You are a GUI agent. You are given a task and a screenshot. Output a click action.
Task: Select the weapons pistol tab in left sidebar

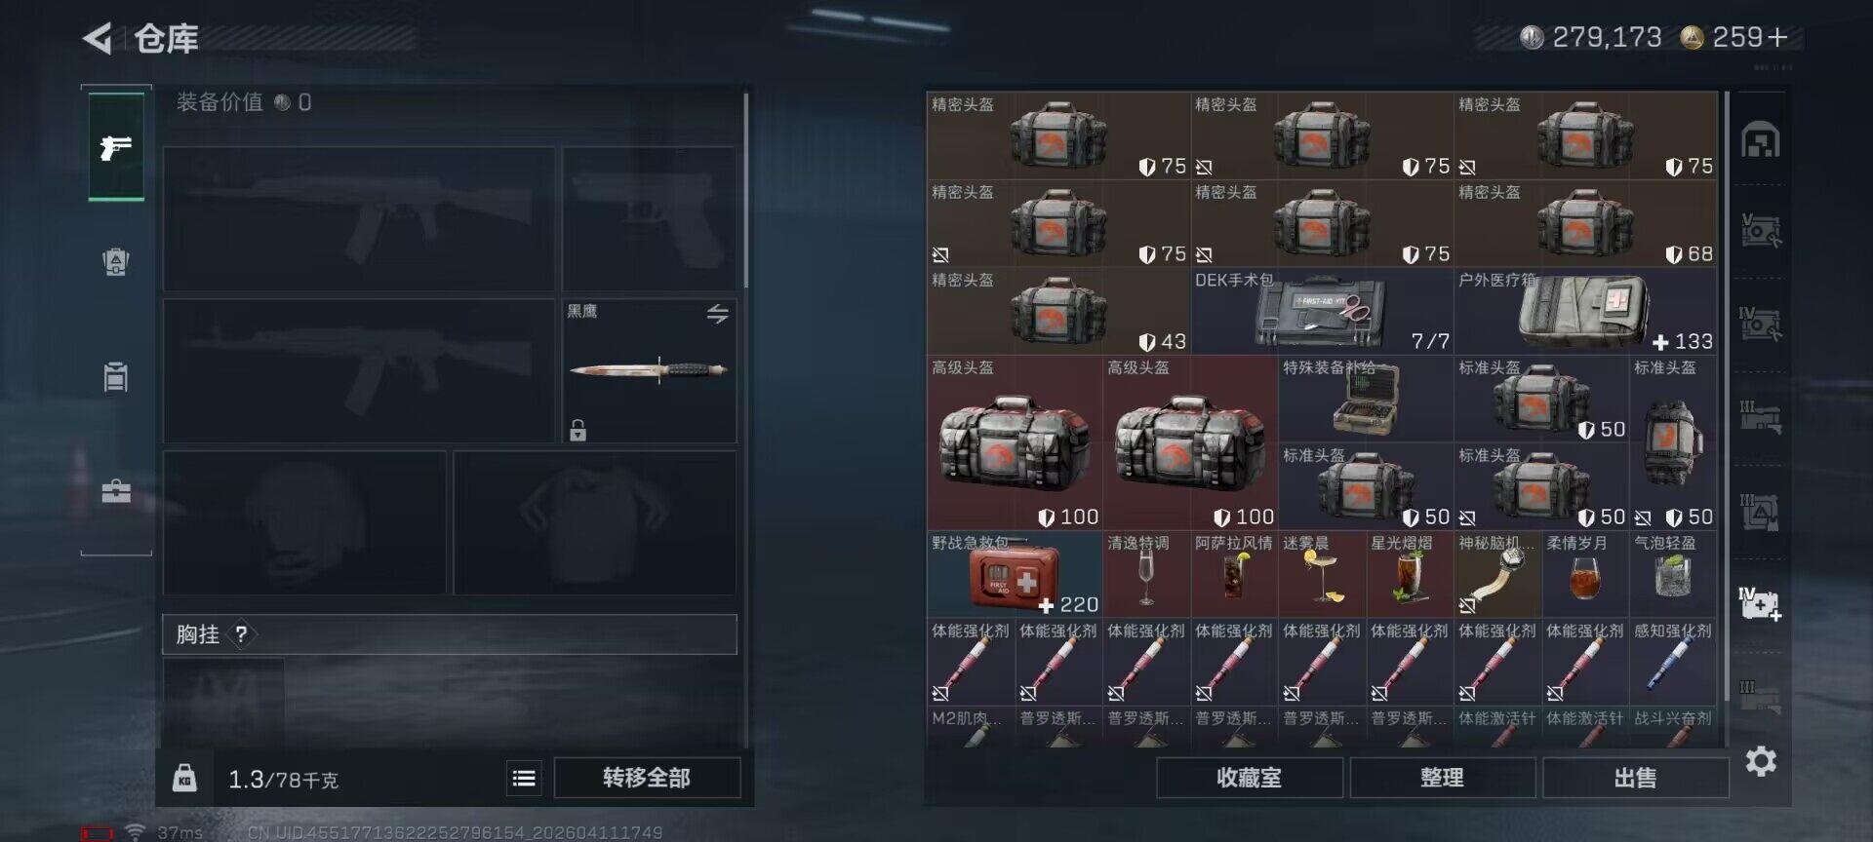pyautogui.click(x=116, y=147)
